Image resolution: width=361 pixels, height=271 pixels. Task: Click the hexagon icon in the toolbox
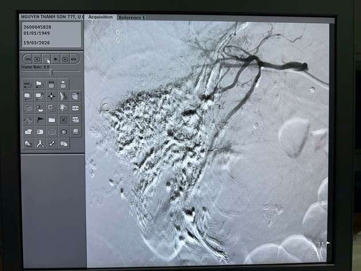click(63, 131)
